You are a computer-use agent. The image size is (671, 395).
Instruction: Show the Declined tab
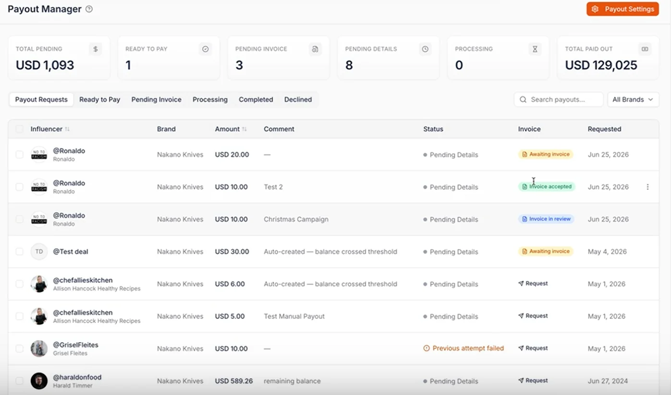coord(298,99)
